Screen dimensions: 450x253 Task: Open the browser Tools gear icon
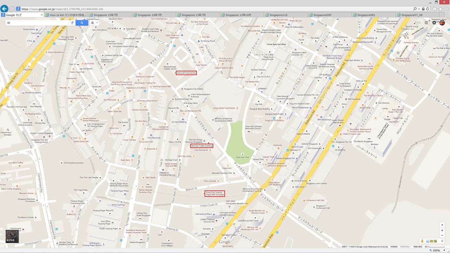446,9
